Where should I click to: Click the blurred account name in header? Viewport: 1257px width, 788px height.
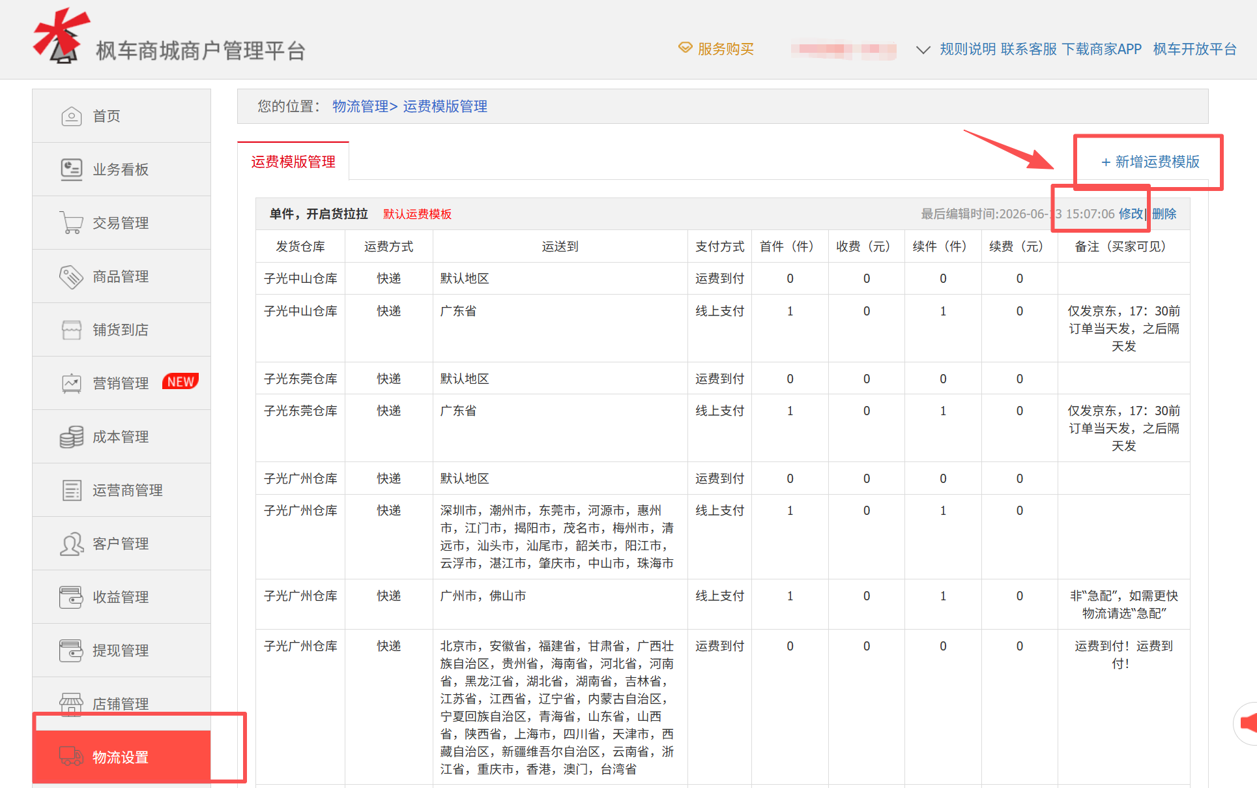click(x=844, y=50)
